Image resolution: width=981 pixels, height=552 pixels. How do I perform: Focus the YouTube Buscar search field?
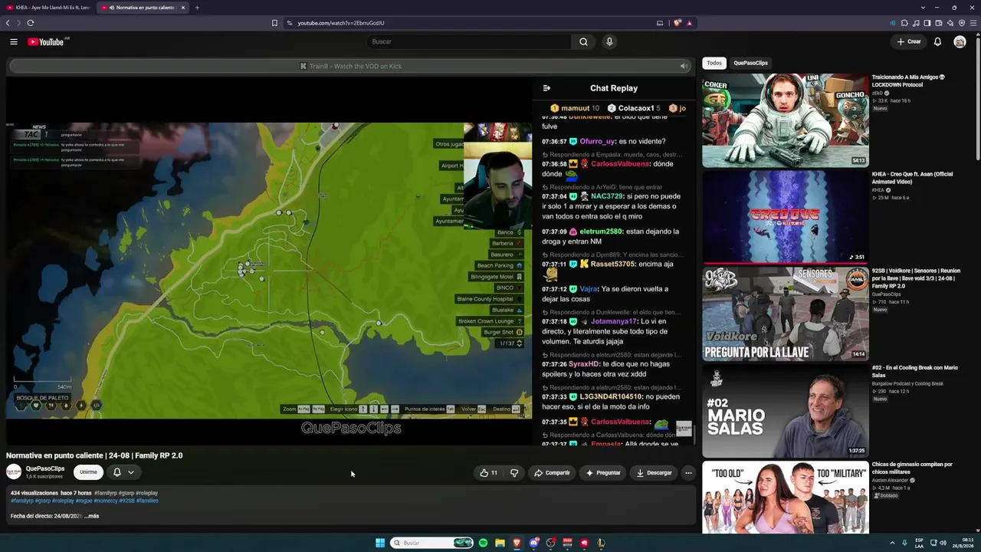(x=468, y=41)
